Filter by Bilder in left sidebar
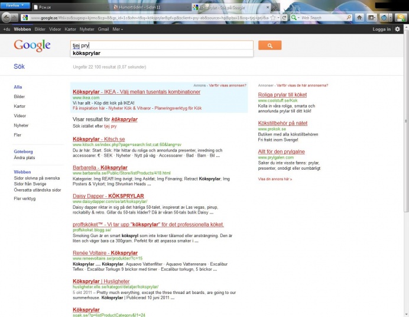Screen dimensions: 409x317 tap(20, 96)
